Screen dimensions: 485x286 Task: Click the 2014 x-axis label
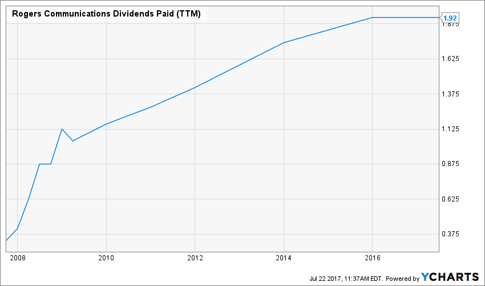tap(284, 258)
